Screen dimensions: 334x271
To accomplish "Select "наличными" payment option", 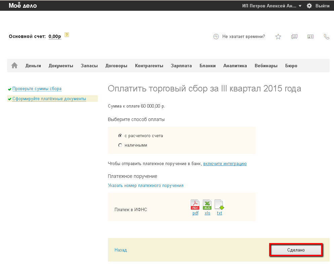I will click(120, 145).
